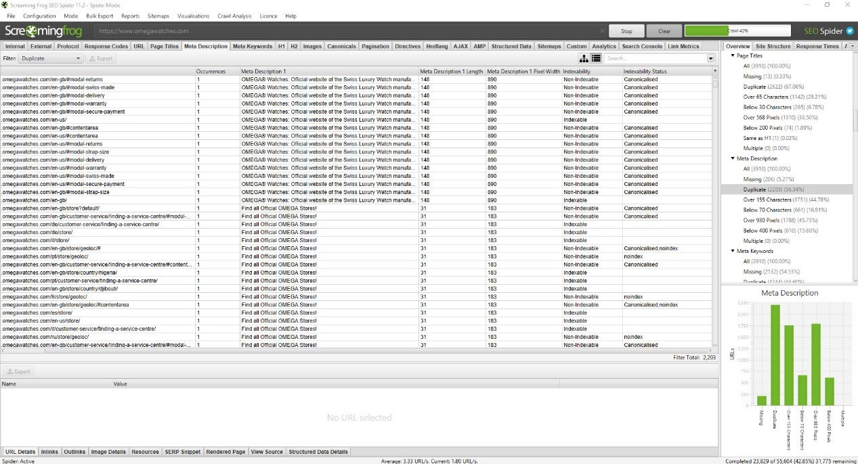The image size is (858, 464).
Task: Open the SERP Snippet tab
Action: 182,452
